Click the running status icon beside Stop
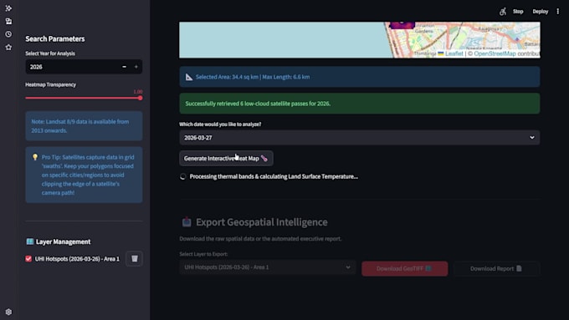Image resolution: width=569 pixels, height=320 pixels. click(503, 12)
